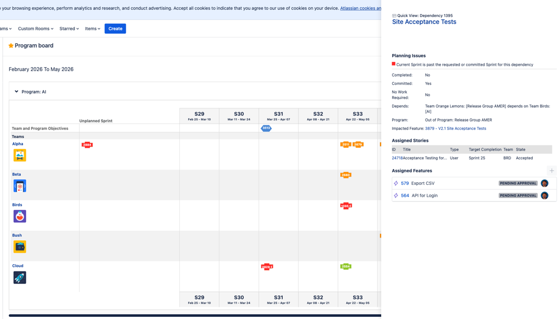Screen dimensions: 560x319
Task: Click Pending Approval status for Export CSV
Action: tap(518, 183)
